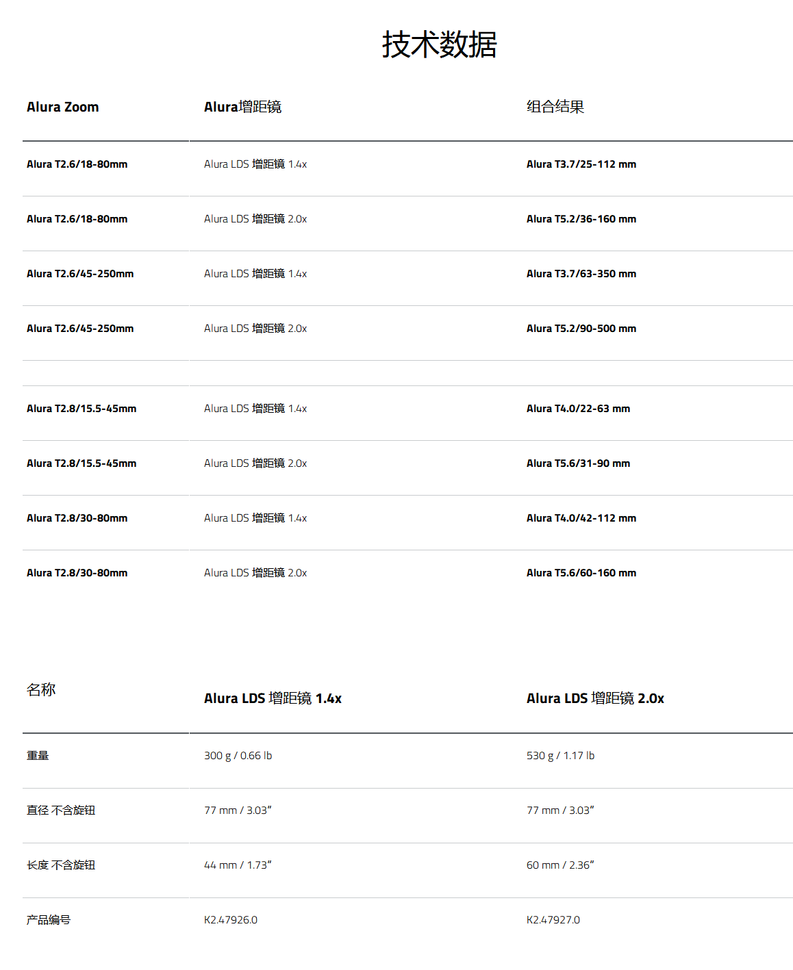Select the length value 60 mm / 2.36″

(x=560, y=865)
